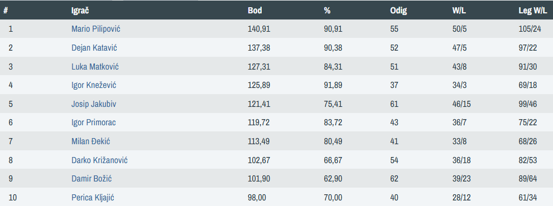Screen dimensions: 553x206
Task: Select Igor Knežević player link
Action: coord(94,85)
